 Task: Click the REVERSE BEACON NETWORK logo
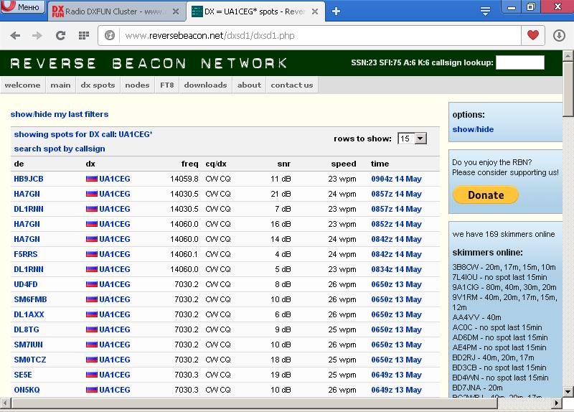(149, 63)
